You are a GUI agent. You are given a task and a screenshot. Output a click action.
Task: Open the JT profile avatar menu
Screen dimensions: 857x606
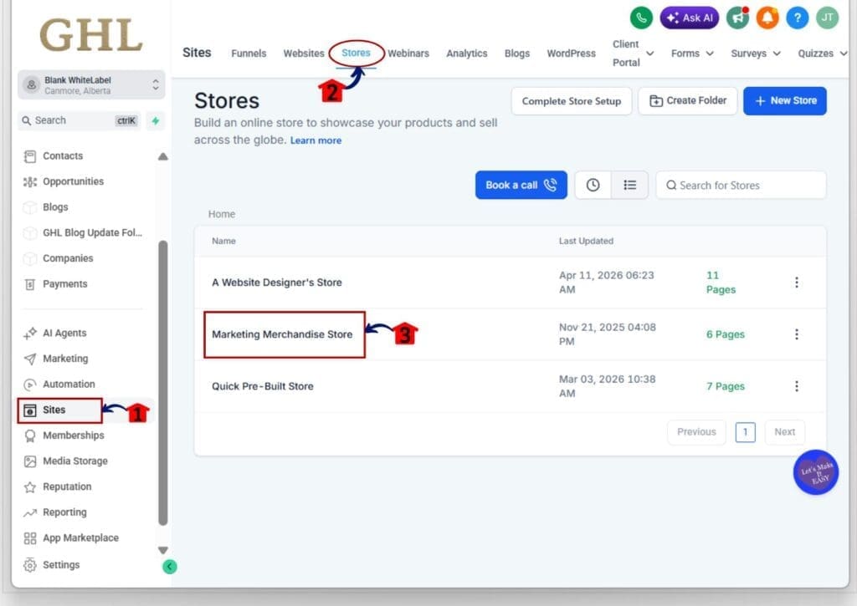point(826,18)
